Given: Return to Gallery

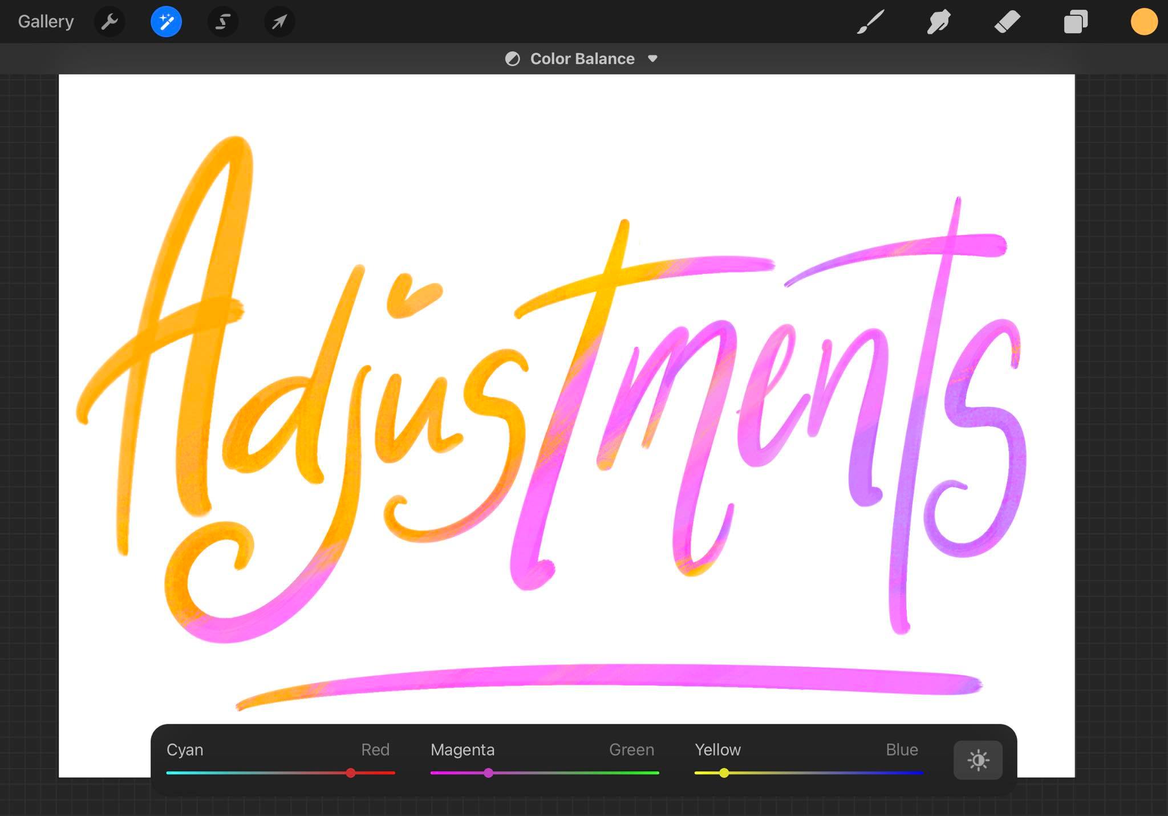Looking at the screenshot, I should [46, 22].
